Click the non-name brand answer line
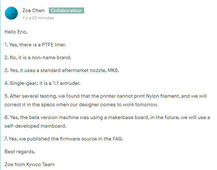Image resolution: width=217 pixels, height=170 pixels. point(38,57)
